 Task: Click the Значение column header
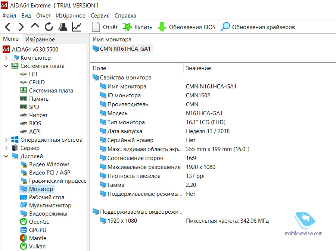(198, 68)
